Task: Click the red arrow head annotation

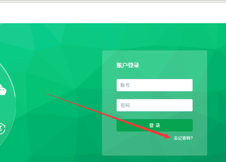Action: point(167,136)
